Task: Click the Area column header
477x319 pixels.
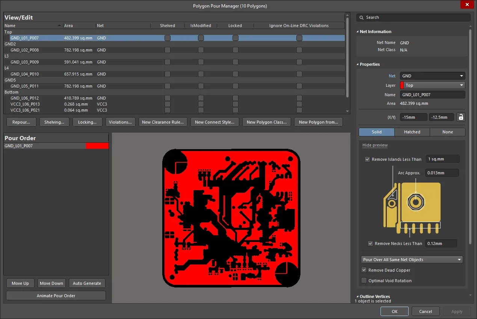Action: pos(79,26)
